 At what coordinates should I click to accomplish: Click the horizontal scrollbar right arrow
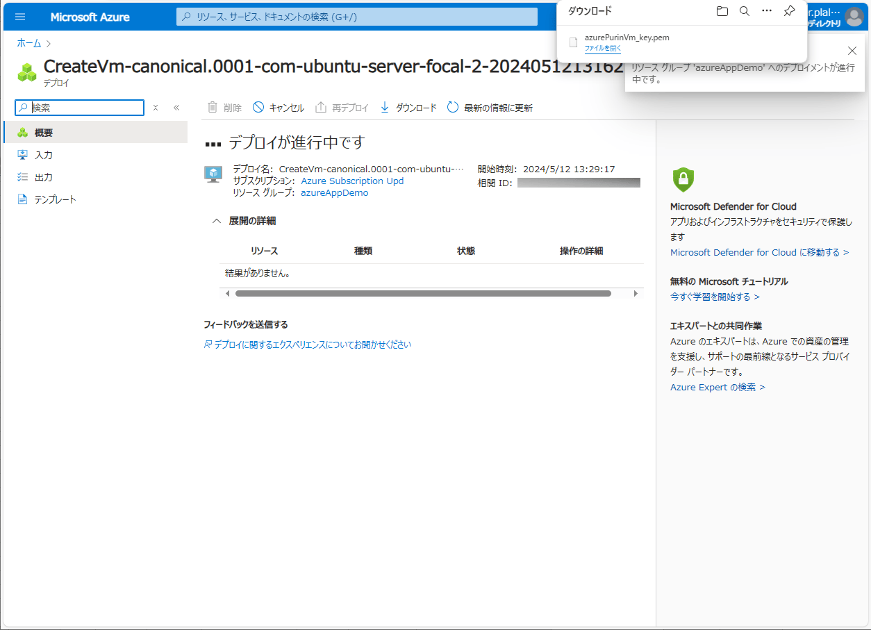click(636, 294)
